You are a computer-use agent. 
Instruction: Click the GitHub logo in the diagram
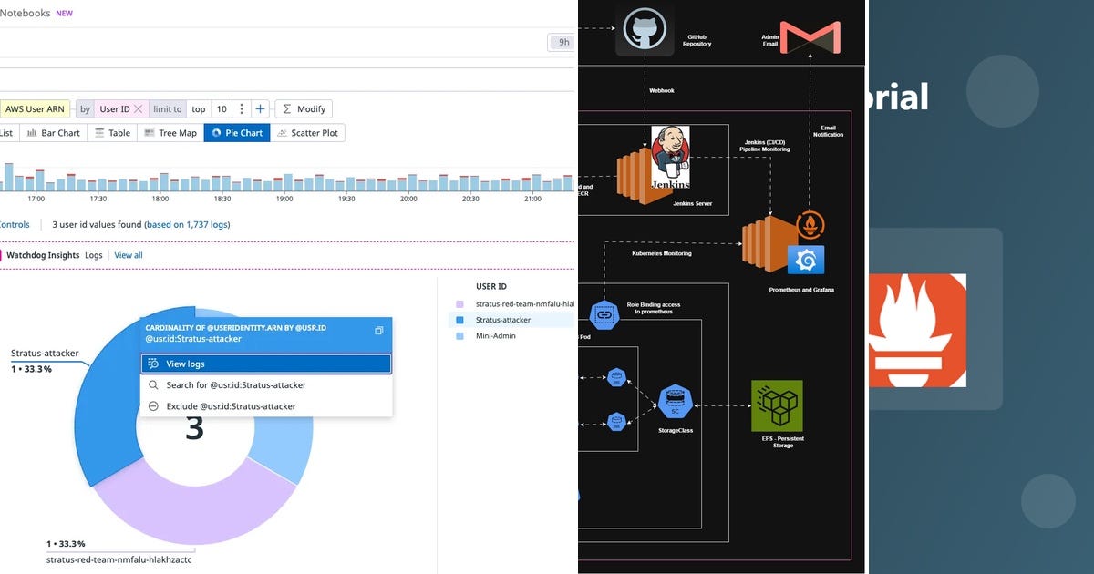[645, 32]
